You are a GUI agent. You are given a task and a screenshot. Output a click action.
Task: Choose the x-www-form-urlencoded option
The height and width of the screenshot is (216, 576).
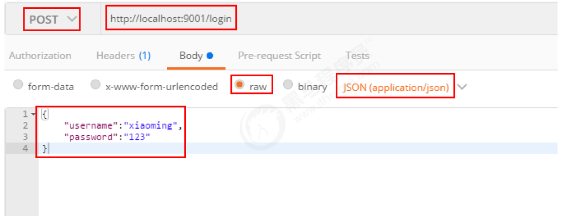[96, 85]
